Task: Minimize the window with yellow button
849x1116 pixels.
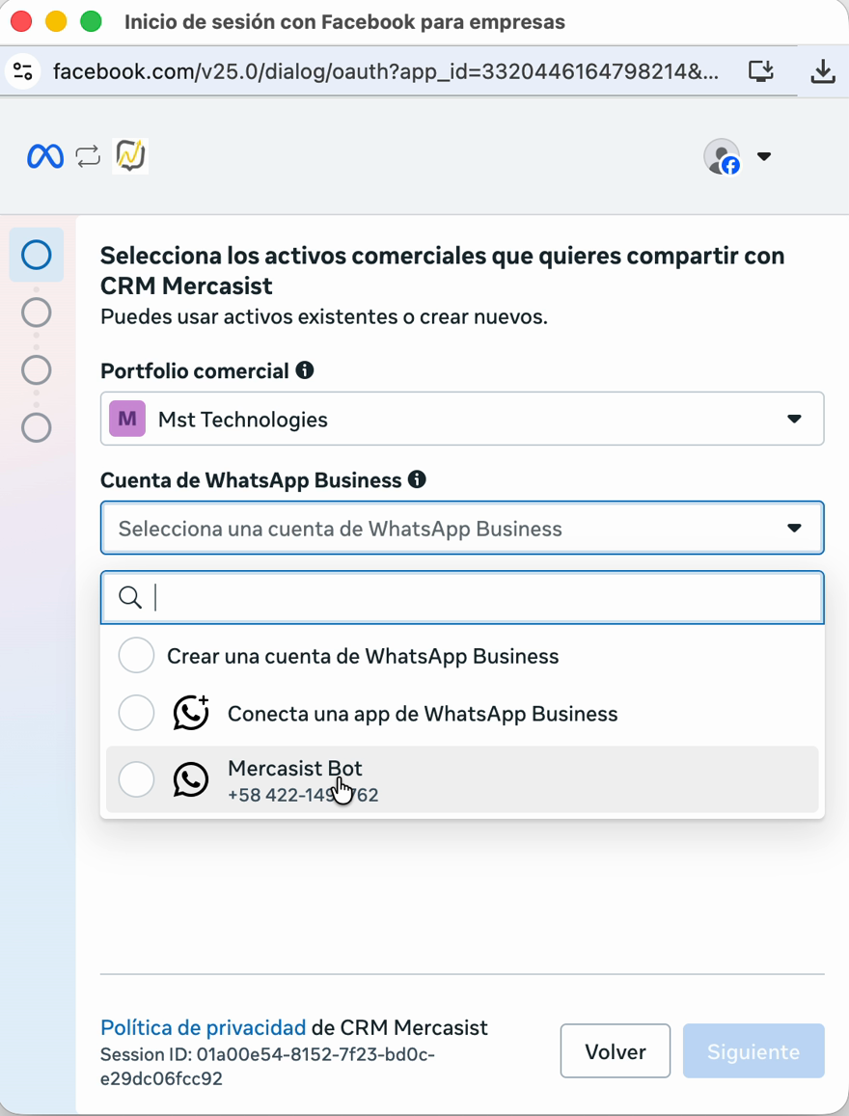Action: tap(56, 21)
